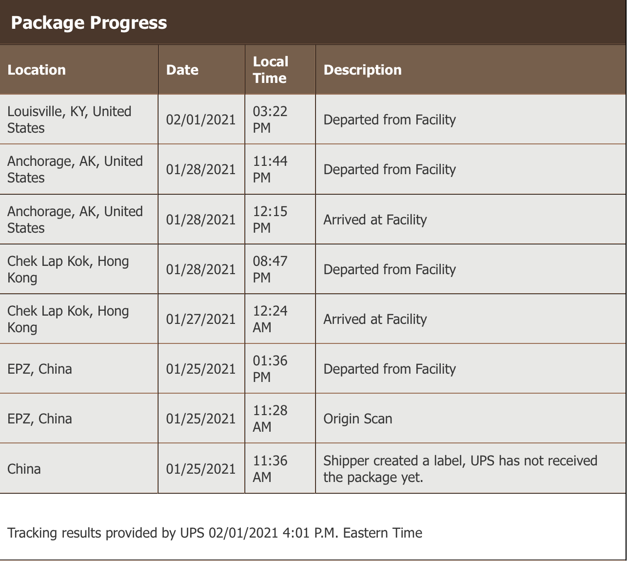Screen dimensions: 627x561
Task: Select EPZ, China Departed from Facility text
Action: [390, 369]
